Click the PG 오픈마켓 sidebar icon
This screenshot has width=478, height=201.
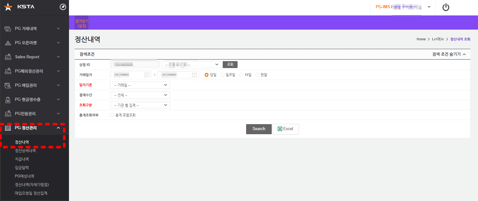point(8,43)
